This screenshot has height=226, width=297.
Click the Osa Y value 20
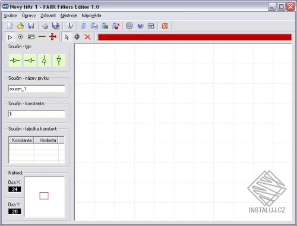click(x=15, y=212)
